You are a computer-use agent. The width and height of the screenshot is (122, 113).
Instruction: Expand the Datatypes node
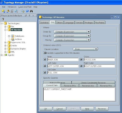point(9,36)
